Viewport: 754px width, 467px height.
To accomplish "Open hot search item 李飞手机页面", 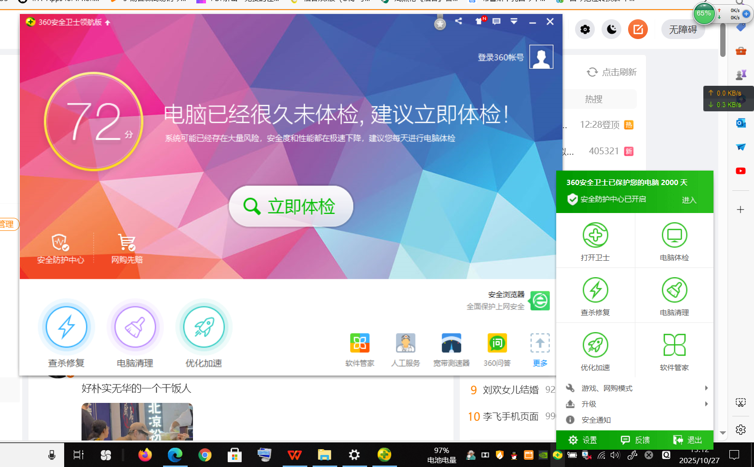I will [x=510, y=416].
